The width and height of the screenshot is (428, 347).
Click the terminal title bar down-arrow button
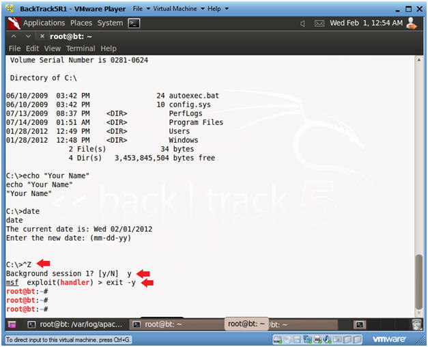28,36
